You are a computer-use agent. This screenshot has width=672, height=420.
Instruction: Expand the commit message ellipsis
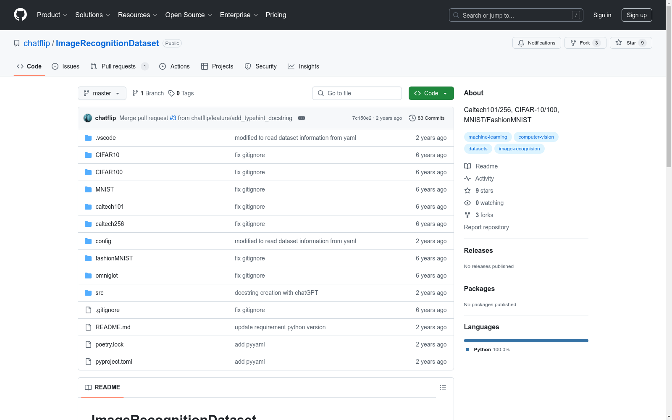(x=302, y=118)
